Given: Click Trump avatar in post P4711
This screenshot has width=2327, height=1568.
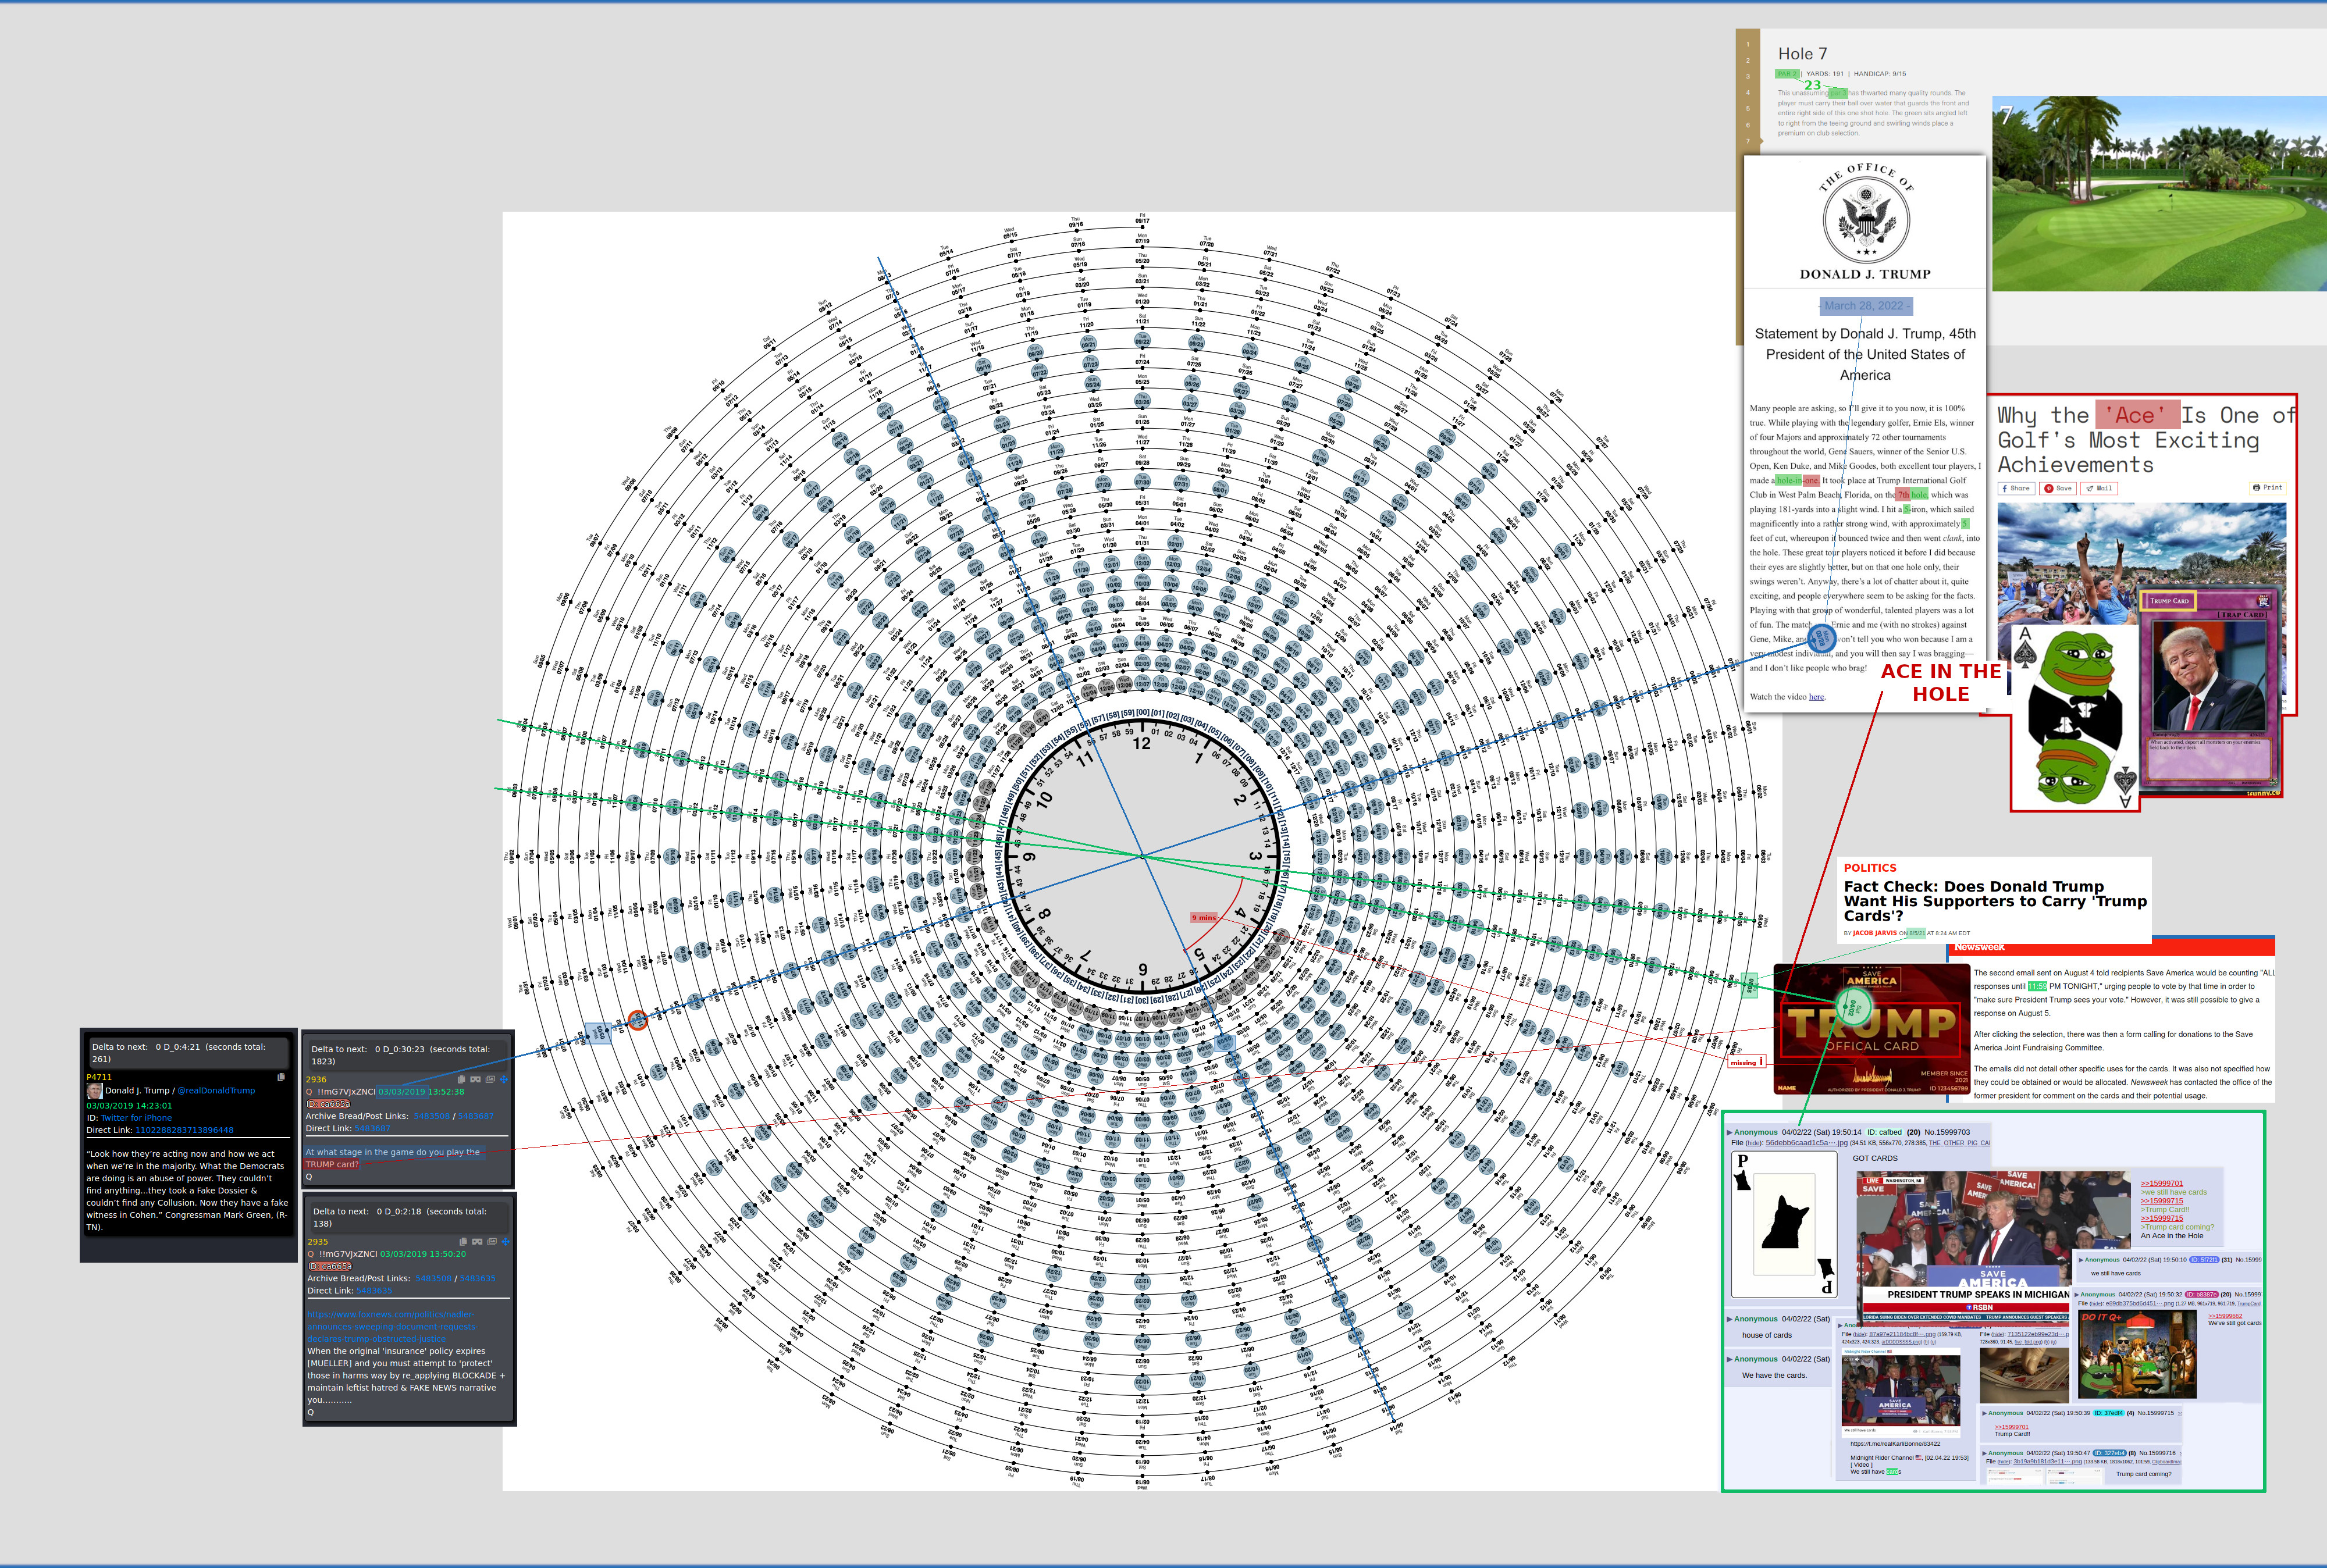Looking at the screenshot, I should click(94, 1091).
